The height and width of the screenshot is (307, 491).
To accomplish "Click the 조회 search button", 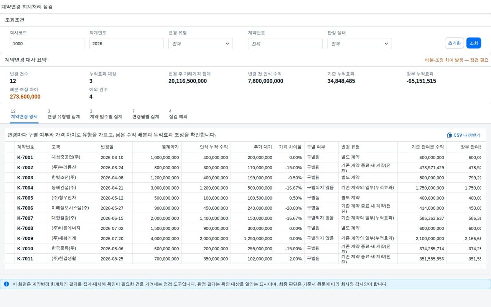I will (474, 43).
